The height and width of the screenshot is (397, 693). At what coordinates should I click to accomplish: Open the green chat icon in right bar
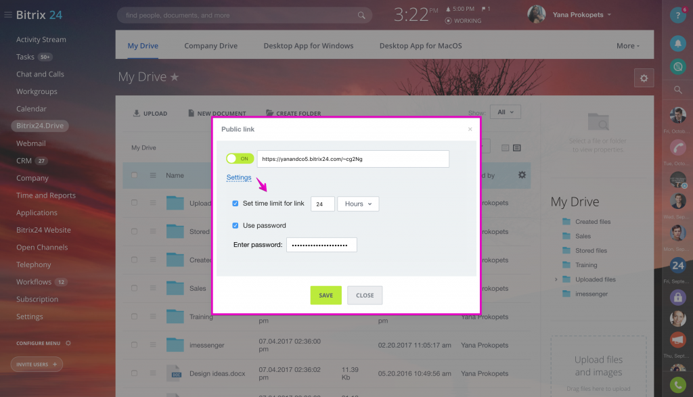pos(677,67)
